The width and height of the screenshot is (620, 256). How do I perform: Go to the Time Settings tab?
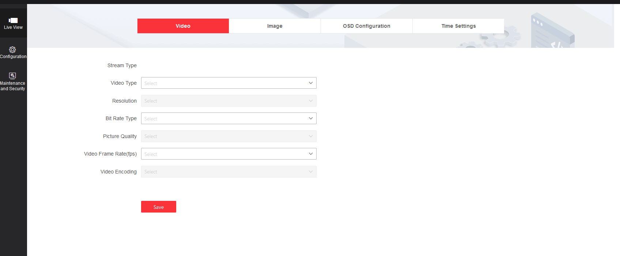[458, 26]
